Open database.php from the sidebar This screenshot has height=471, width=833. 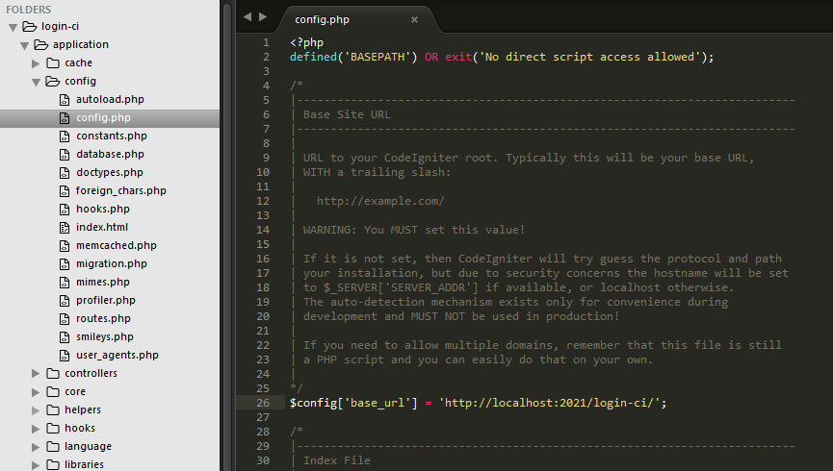pyautogui.click(x=110, y=155)
